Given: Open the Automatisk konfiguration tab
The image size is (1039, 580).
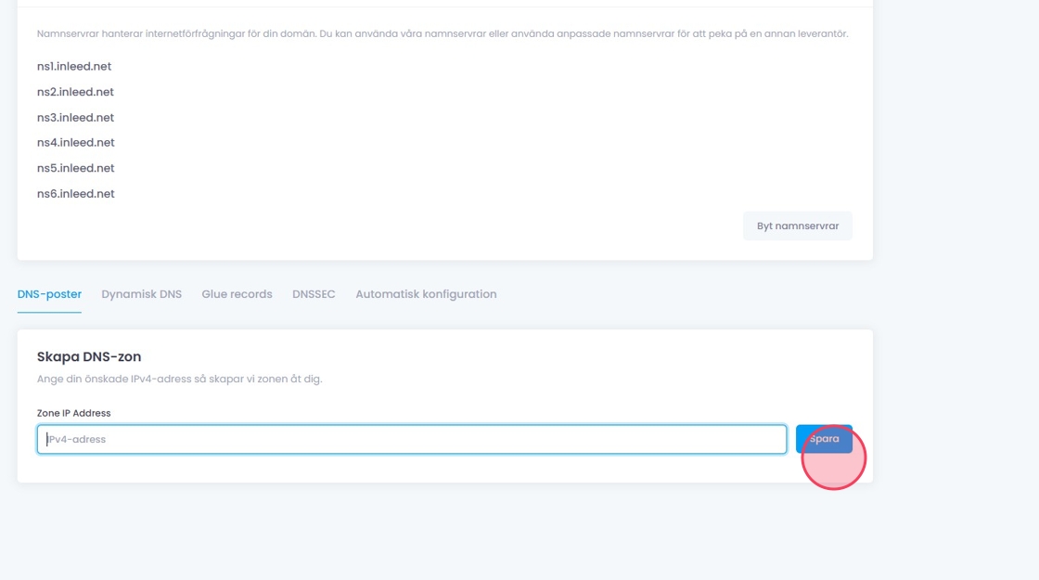Looking at the screenshot, I should click(x=426, y=294).
